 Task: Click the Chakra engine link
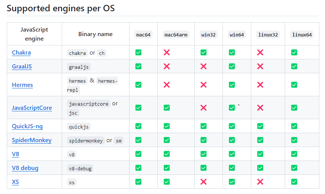pos(21,53)
